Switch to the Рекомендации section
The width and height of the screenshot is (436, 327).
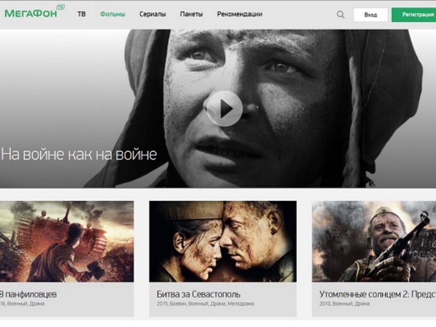[239, 14]
